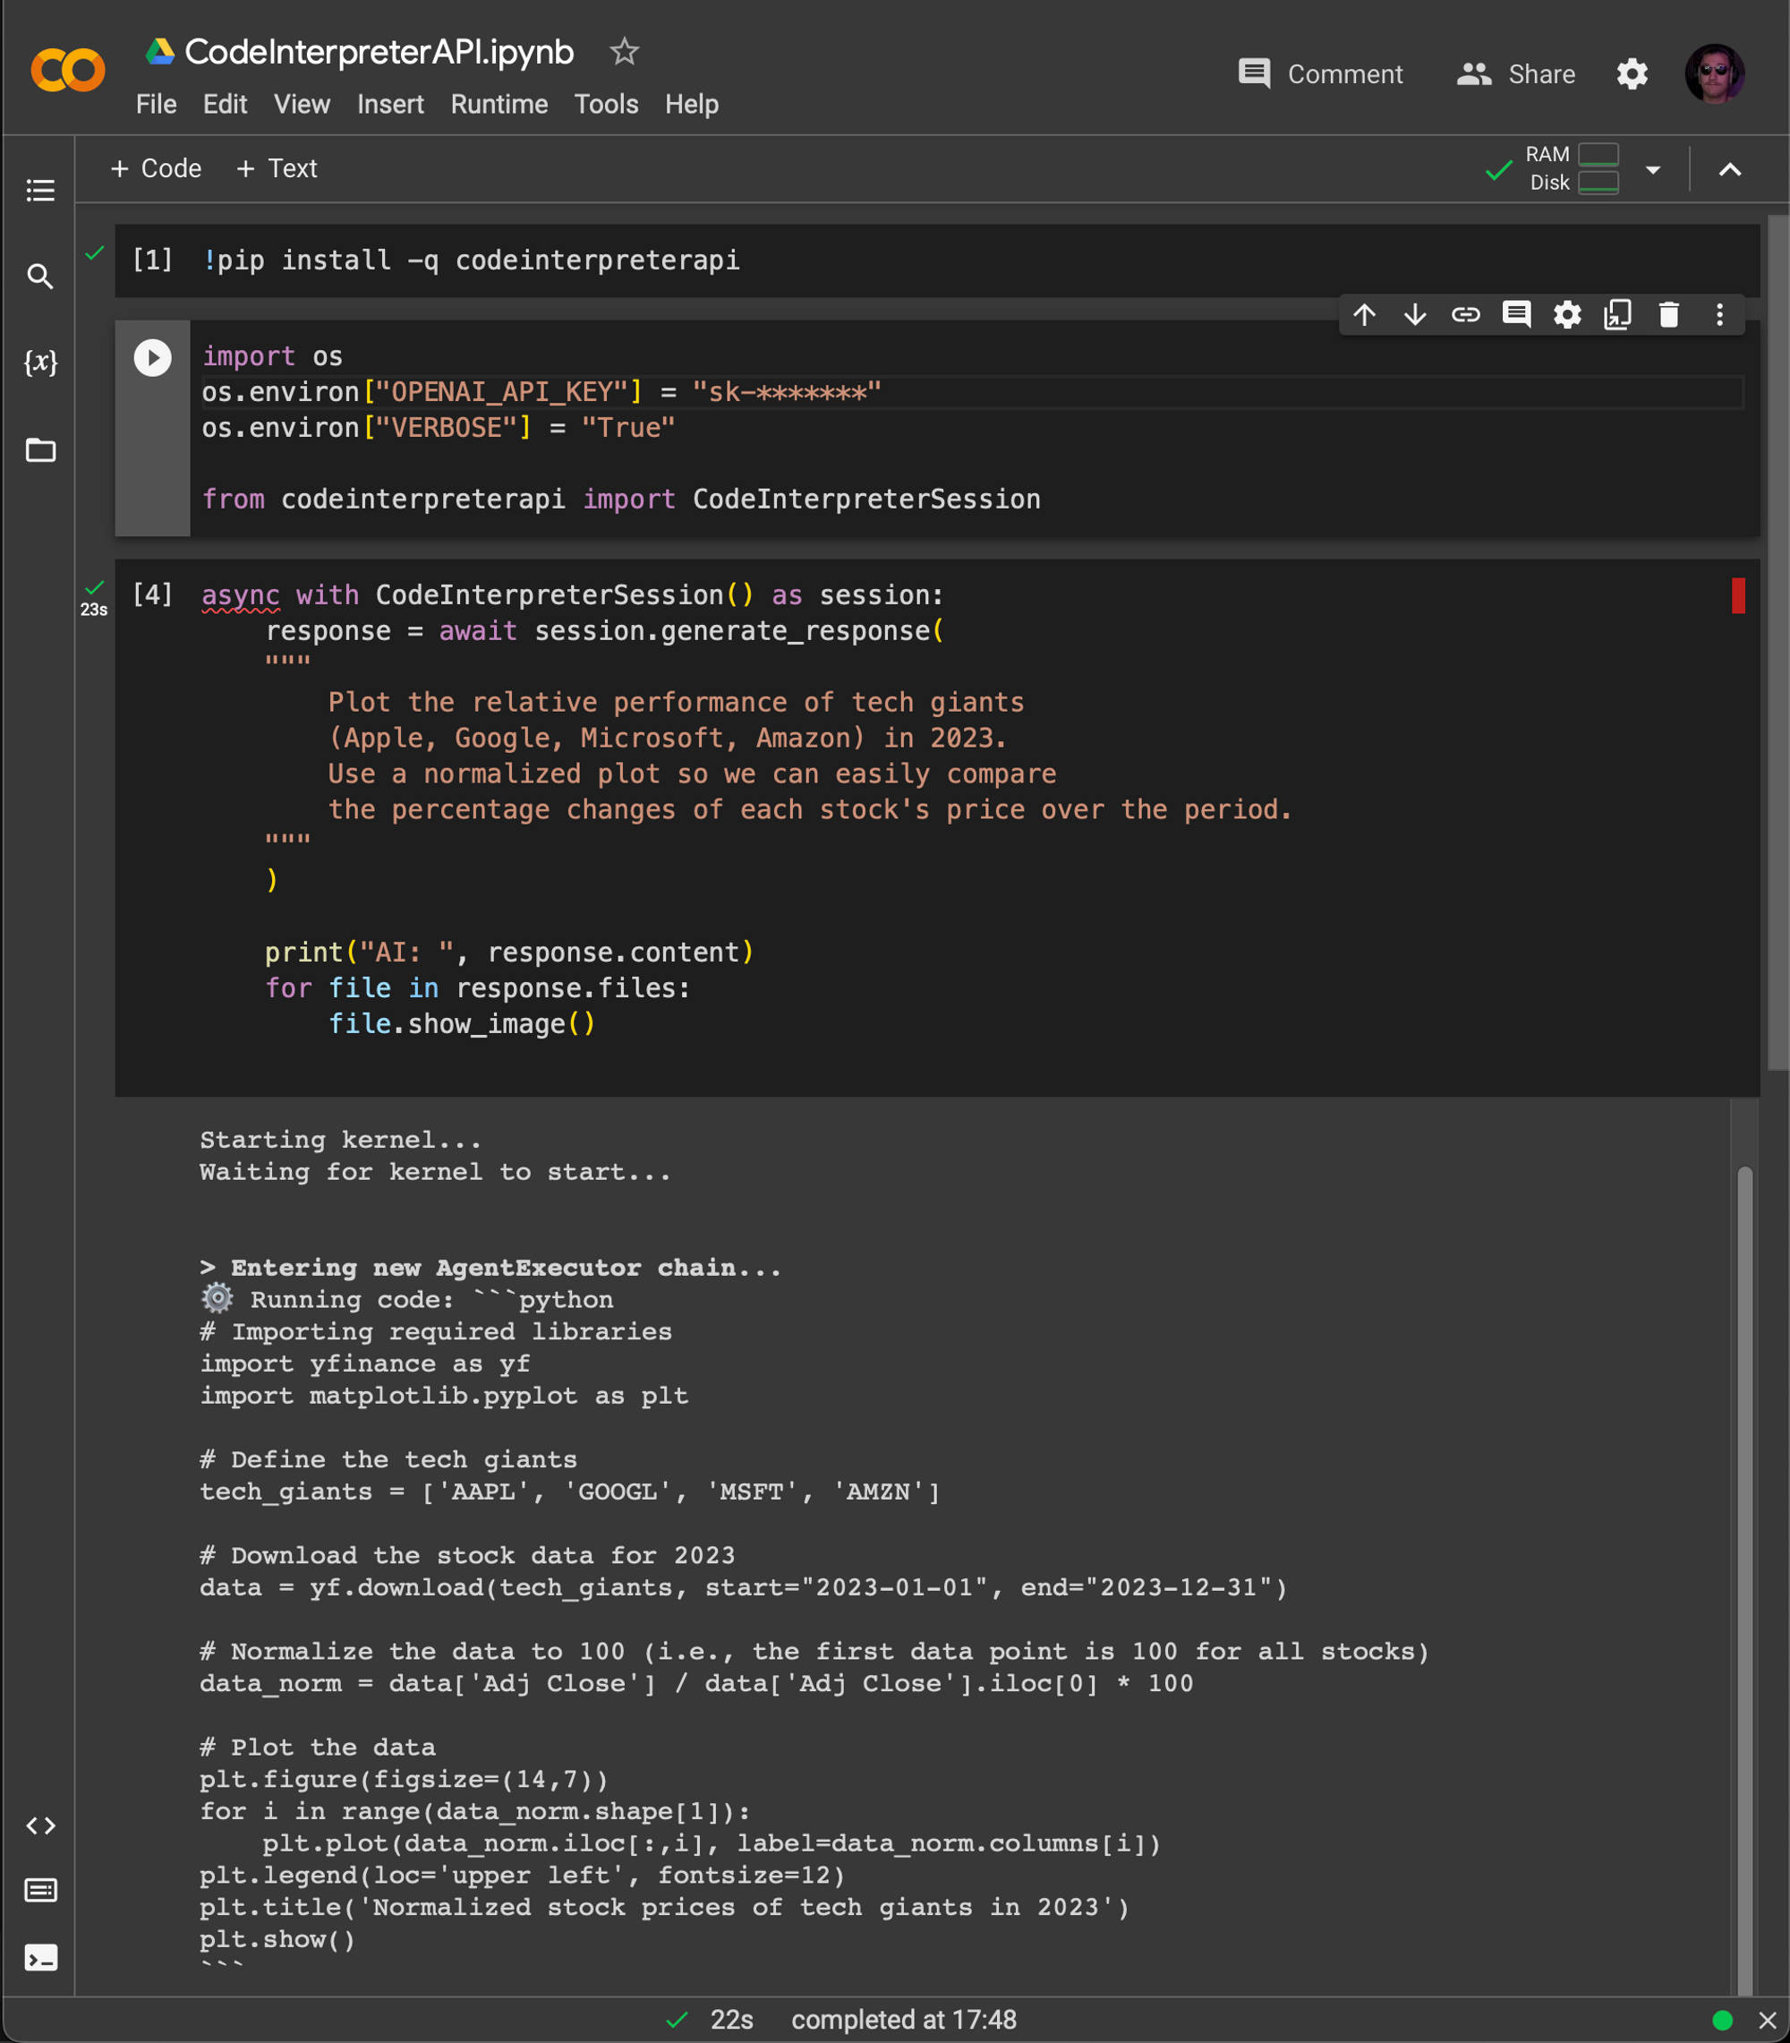The image size is (1790, 2043).
Task: Star the CodeInterpreterAPI.ipynb notebook
Action: coord(625,51)
